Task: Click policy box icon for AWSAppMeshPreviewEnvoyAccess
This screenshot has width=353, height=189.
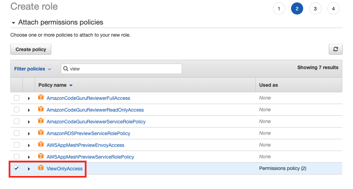Action: coord(41,144)
